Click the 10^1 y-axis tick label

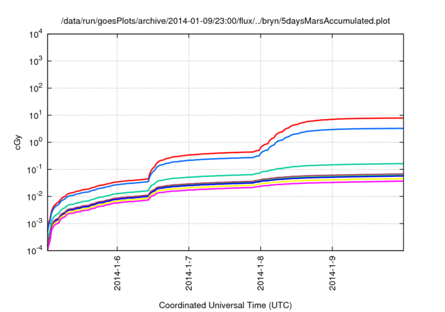click(35, 115)
